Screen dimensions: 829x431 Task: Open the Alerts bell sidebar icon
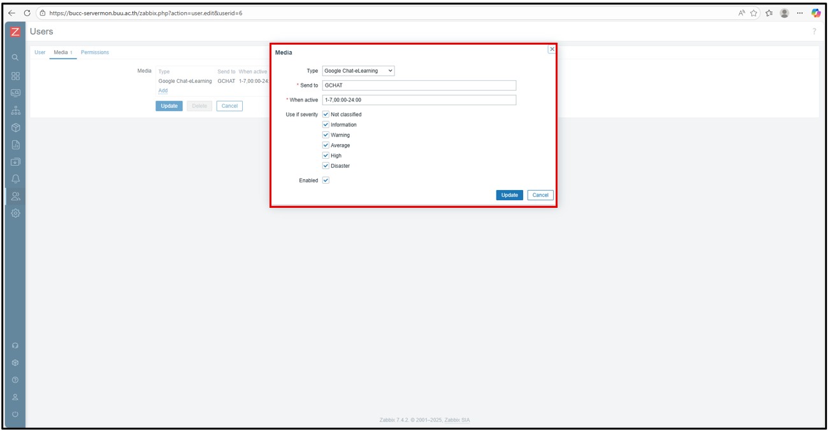(x=15, y=179)
